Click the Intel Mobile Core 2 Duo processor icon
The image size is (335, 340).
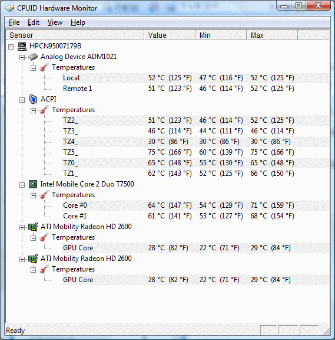33,184
